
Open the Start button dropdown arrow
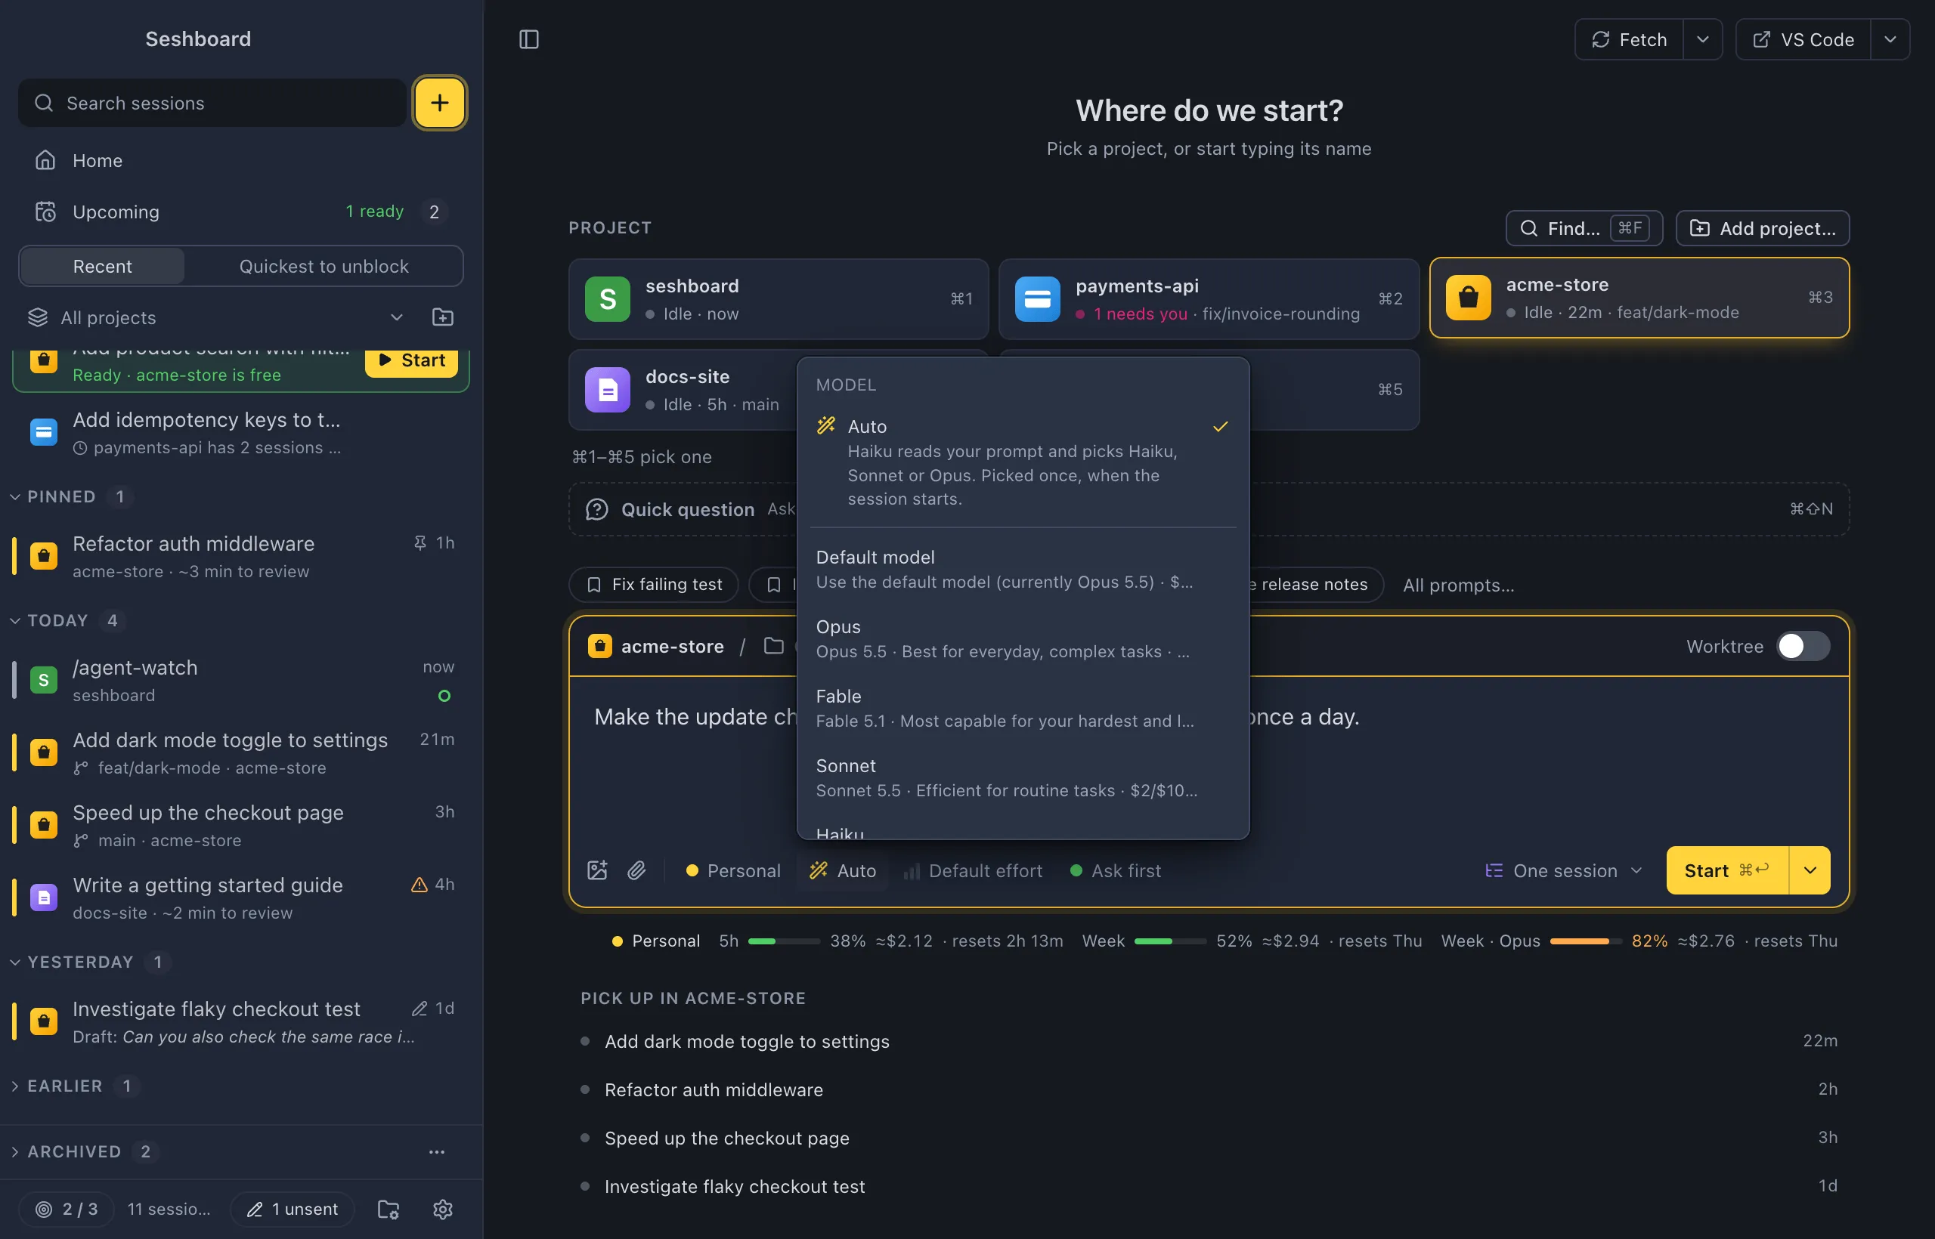point(1810,870)
